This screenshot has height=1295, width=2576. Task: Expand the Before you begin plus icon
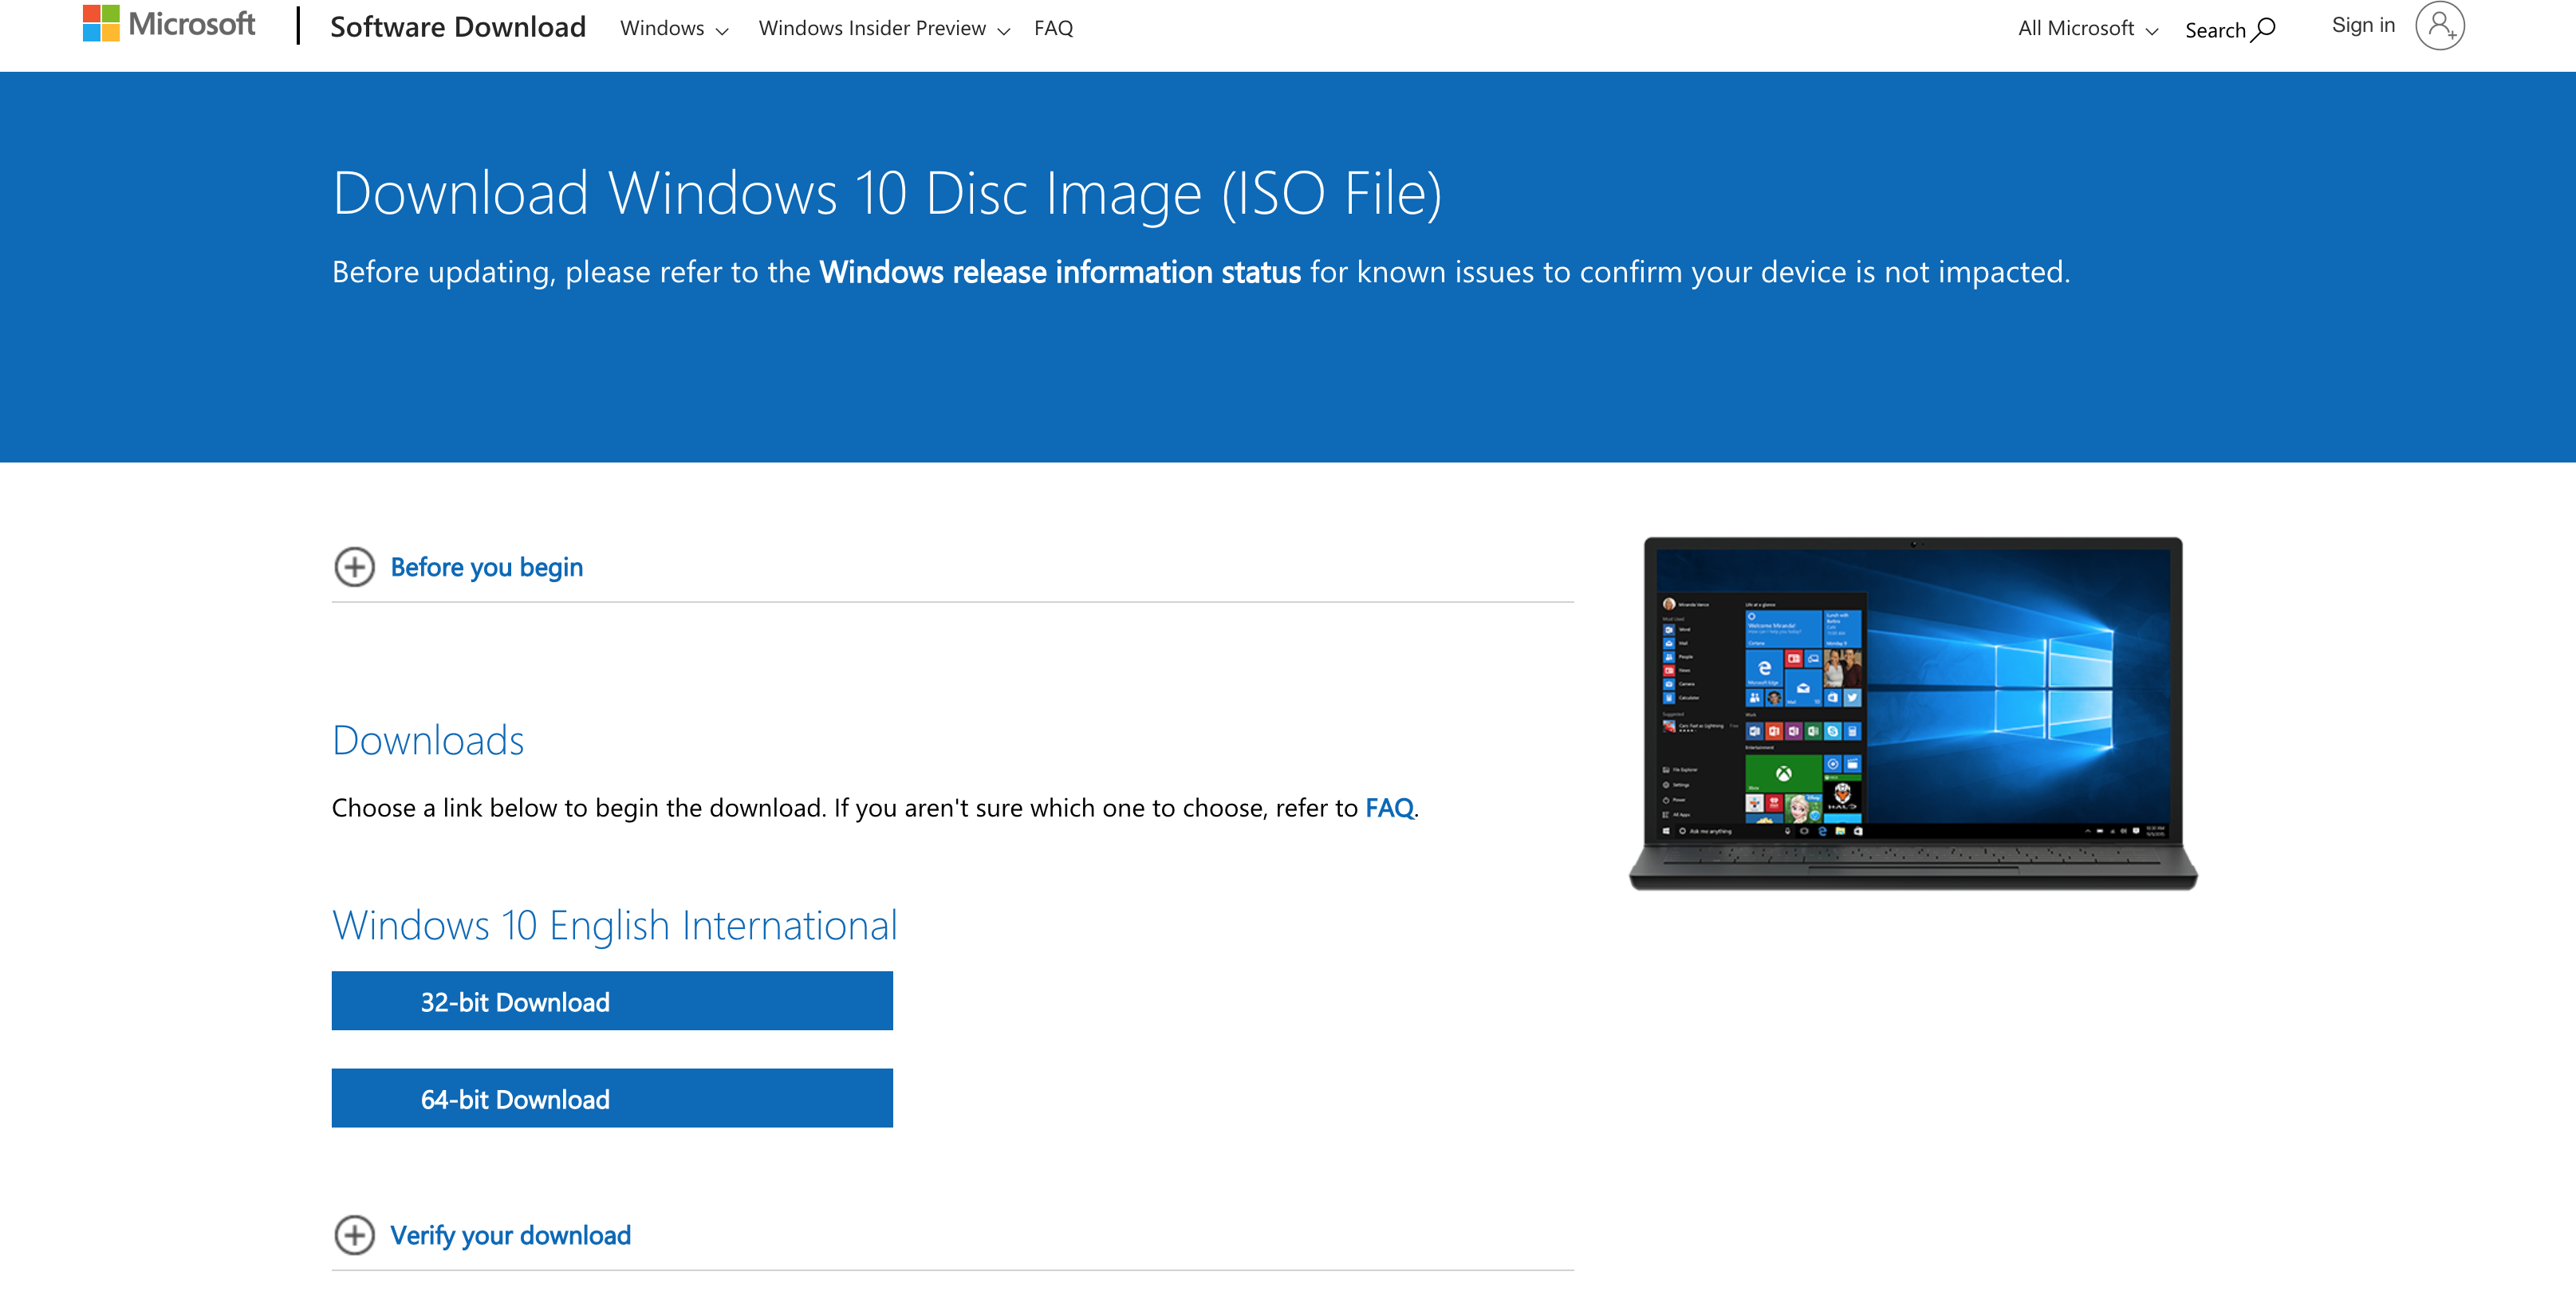[354, 567]
